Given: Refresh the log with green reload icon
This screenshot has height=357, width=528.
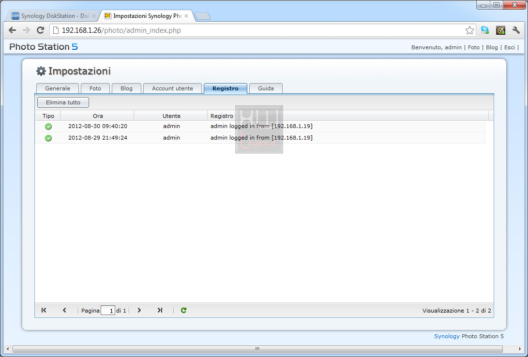Looking at the screenshot, I should (x=183, y=310).
